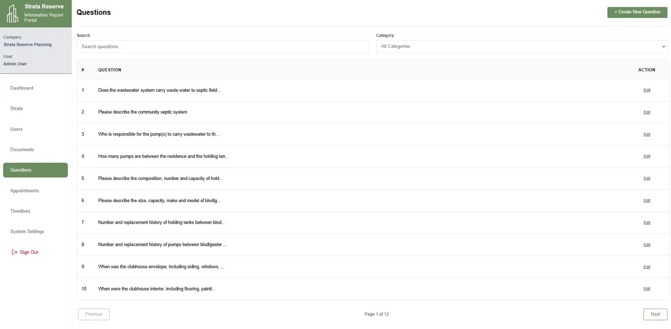Open the All Categories dropdown

[522, 46]
